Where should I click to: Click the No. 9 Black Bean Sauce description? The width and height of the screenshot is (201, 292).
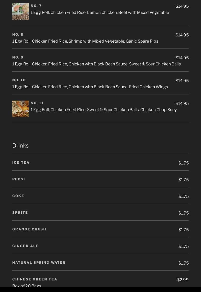pyautogui.click(x=97, y=64)
